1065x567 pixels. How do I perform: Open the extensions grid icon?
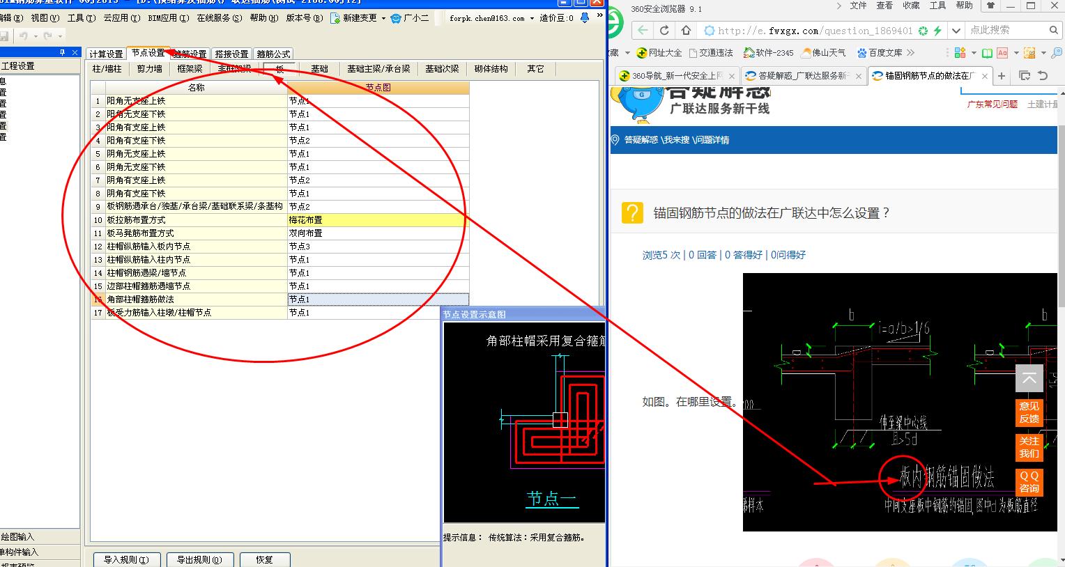coord(960,53)
